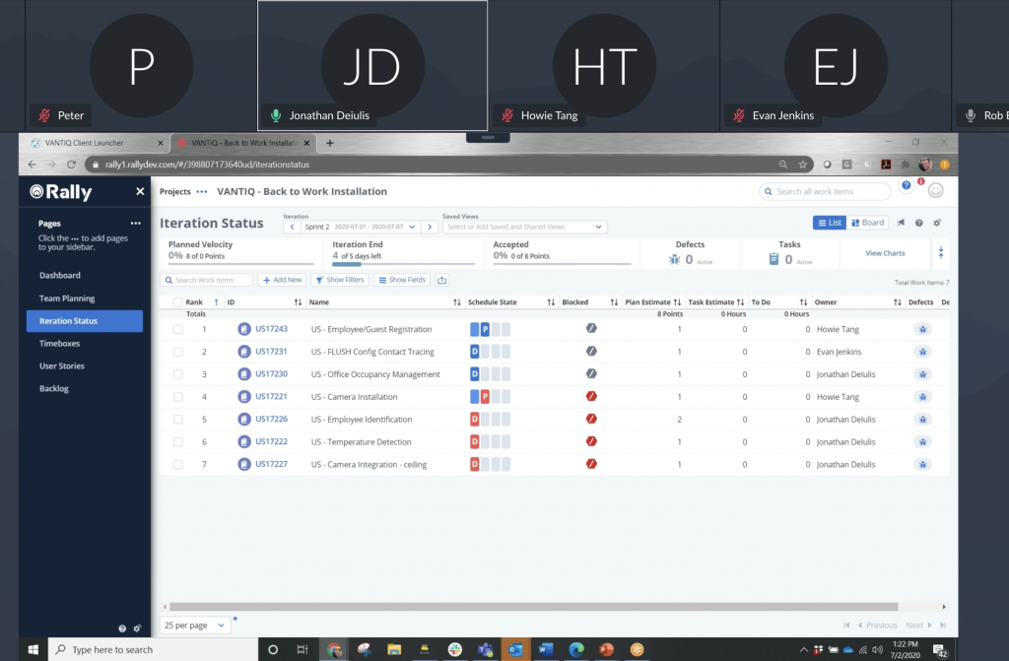
Task: Open the blue help icon beside the search box
Action: [x=907, y=186]
